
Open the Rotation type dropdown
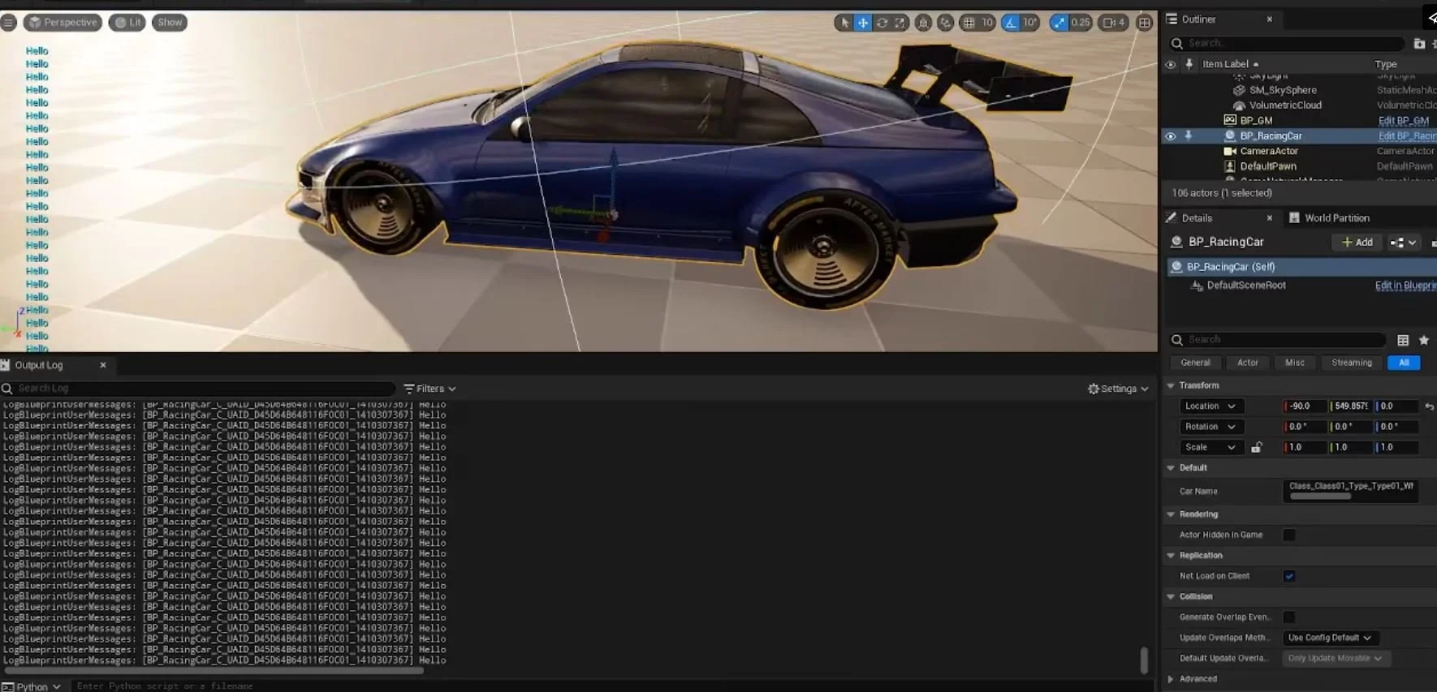click(x=1210, y=427)
